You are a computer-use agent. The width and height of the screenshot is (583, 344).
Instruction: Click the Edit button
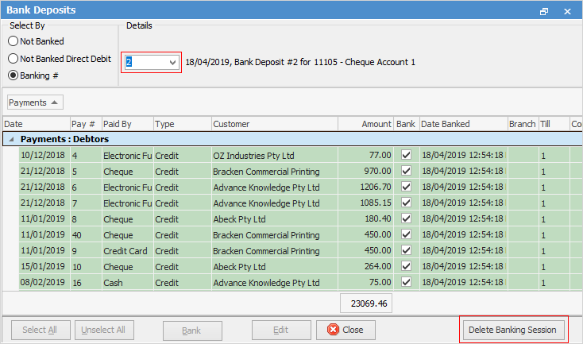280,330
